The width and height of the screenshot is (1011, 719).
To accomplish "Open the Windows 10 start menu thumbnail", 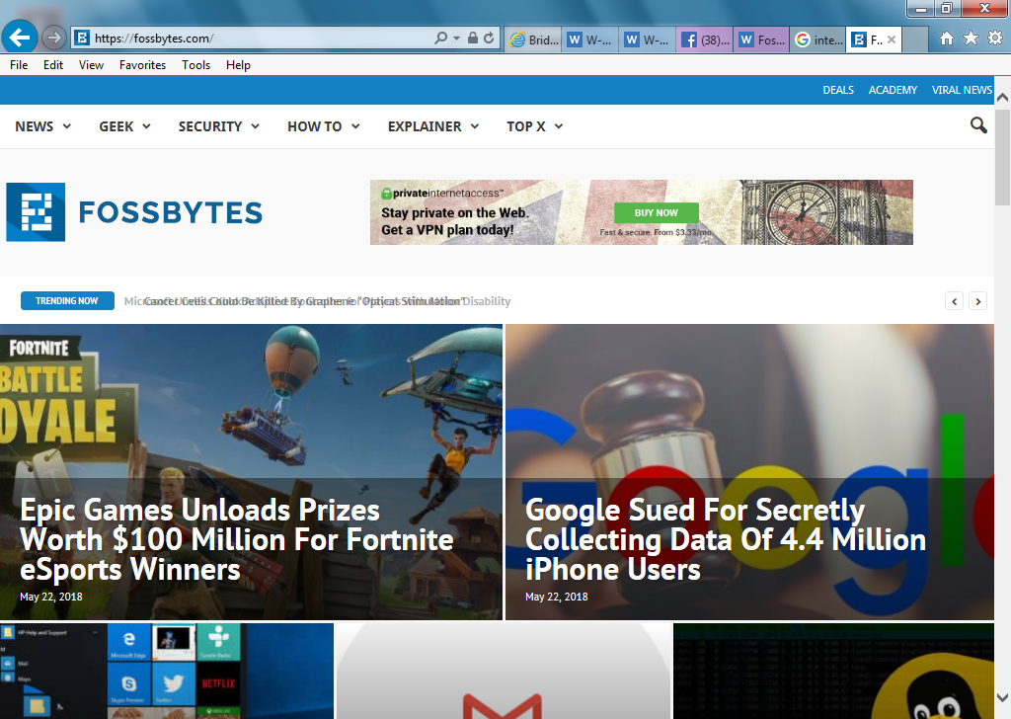I will click(x=167, y=671).
